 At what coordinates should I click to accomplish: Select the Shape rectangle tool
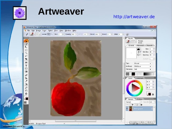click(26, 69)
